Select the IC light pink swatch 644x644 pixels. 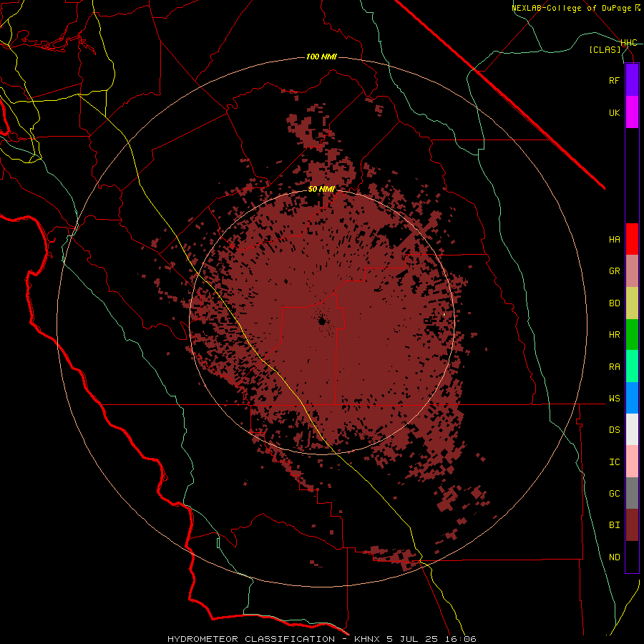point(632,462)
